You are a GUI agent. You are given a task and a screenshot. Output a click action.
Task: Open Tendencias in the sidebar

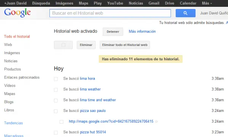pos(14,123)
